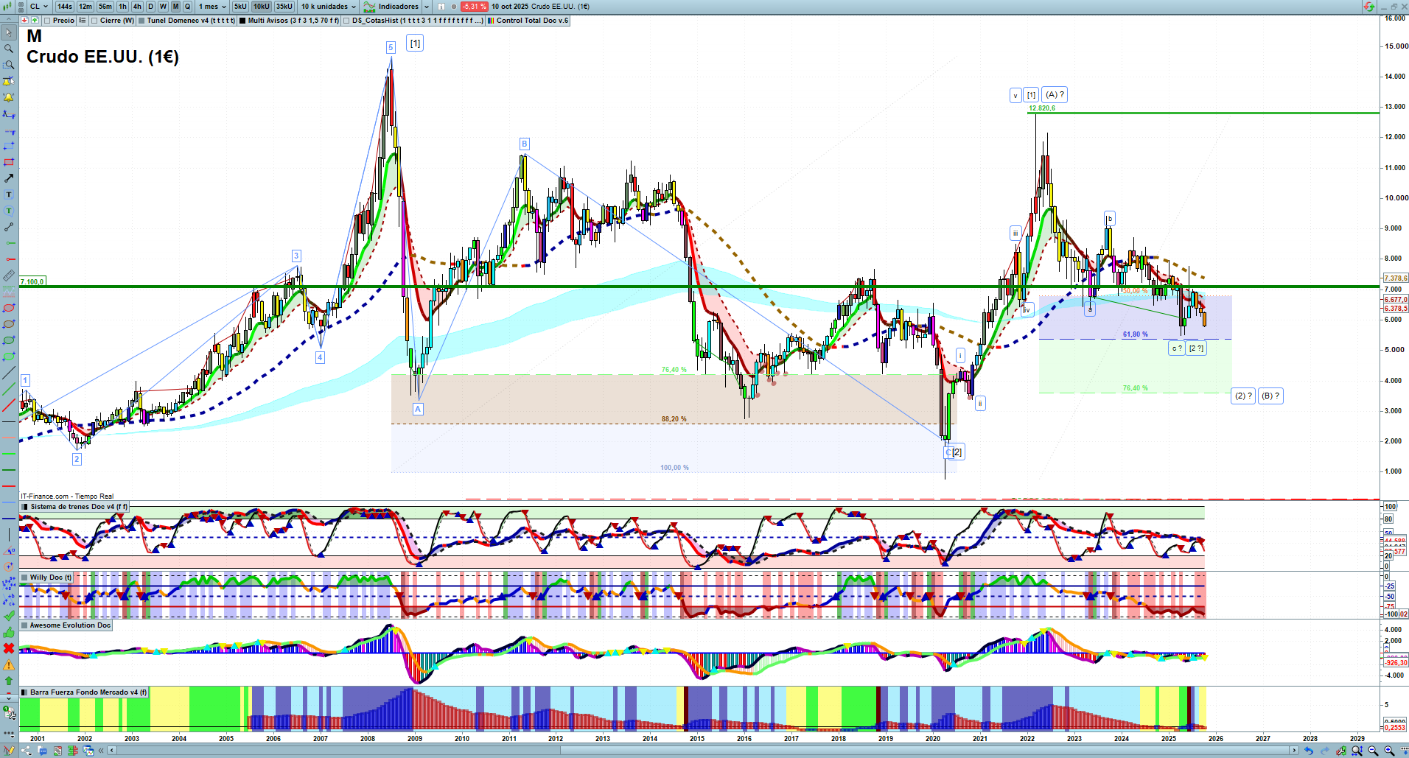
Task: Click the zoom in magnifier at bottom right
Action: click(1389, 751)
